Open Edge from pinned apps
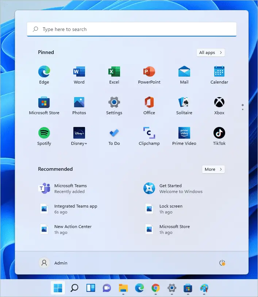The width and height of the screenshot is (258, 297). coord(44,75)
